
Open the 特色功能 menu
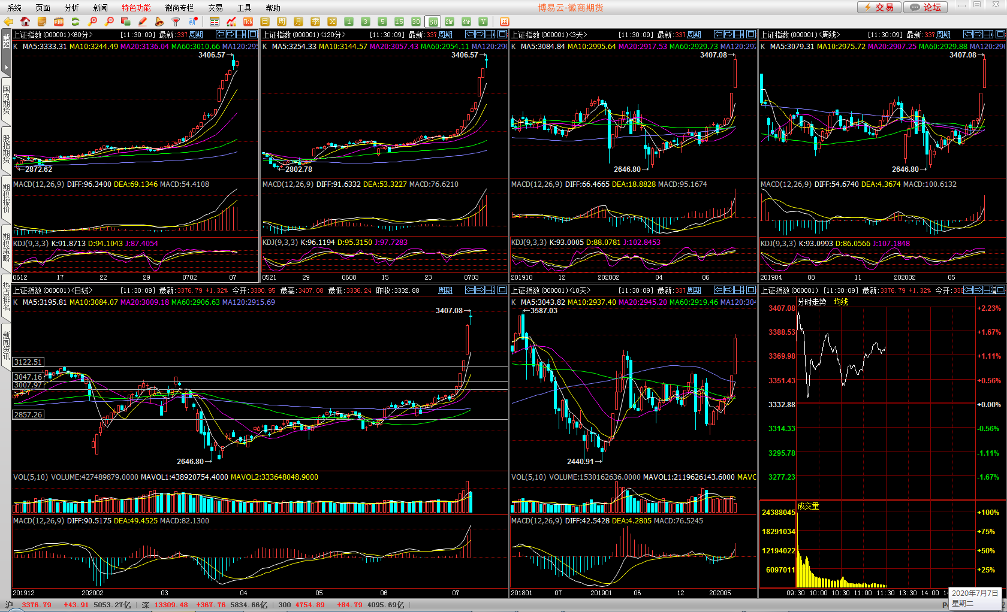pyautogui.click(x=136, y=8)
